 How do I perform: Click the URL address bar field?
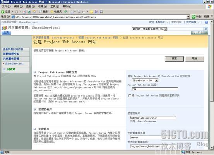pos(101,17)
